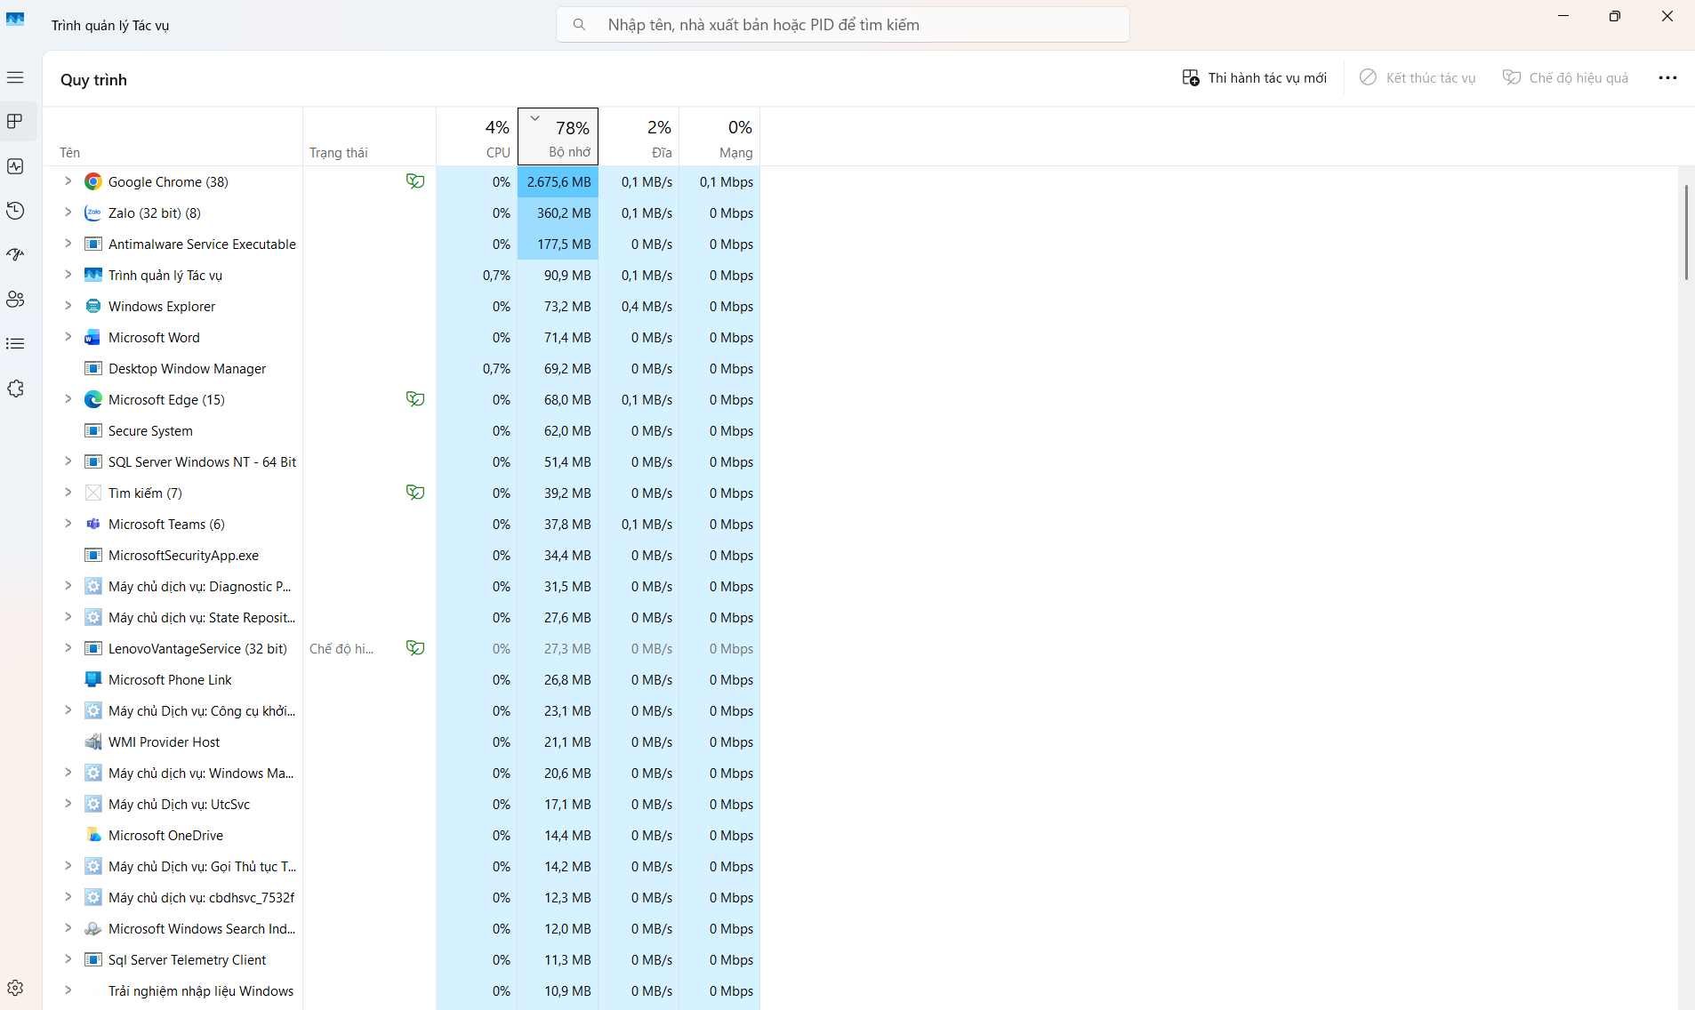Open Task Manager settings gear
This screenshot has height=1010, width=1695.
point(15,988)
